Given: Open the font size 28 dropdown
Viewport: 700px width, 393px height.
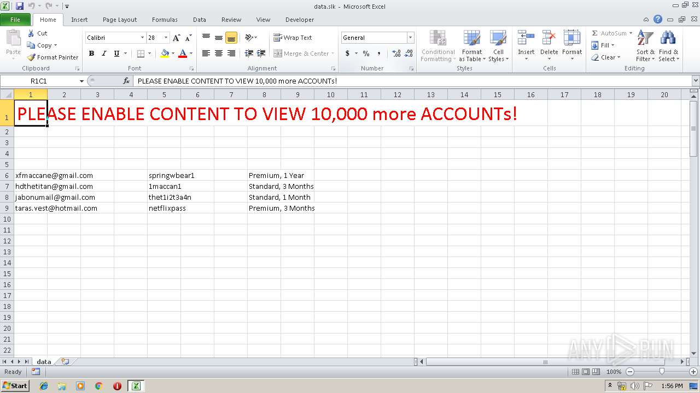Looking at the screenshot, I should click(166, 38).
